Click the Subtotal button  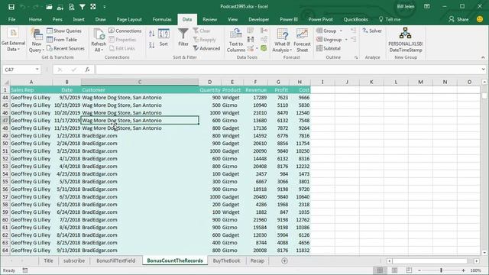[x=329, y=48]
